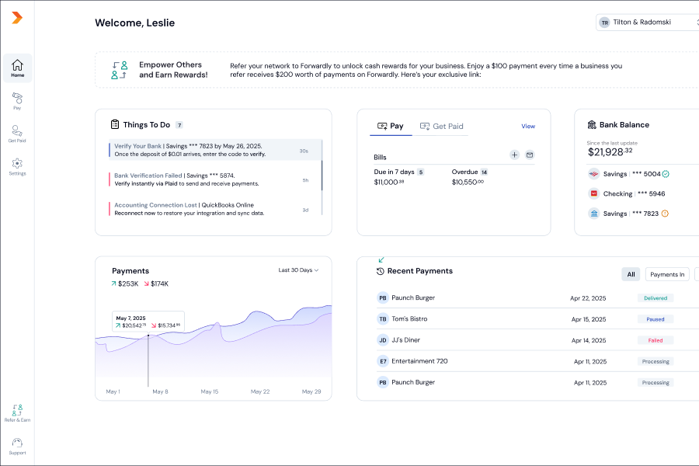Open Get Paid from the sidebar
This screenshot has height=466, width=699.
[17, 134]
